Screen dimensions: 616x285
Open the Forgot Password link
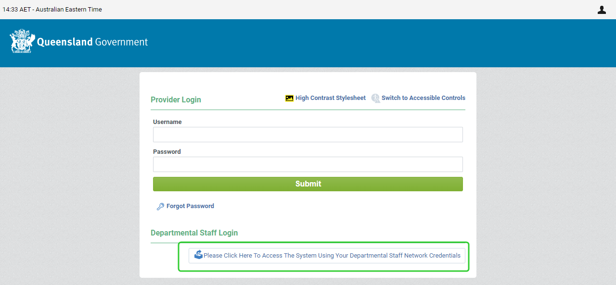190,206
